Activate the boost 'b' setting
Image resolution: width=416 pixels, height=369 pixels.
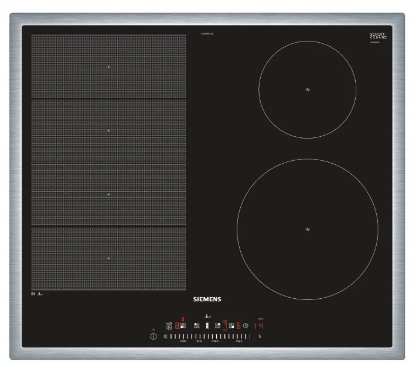(260, 336)
